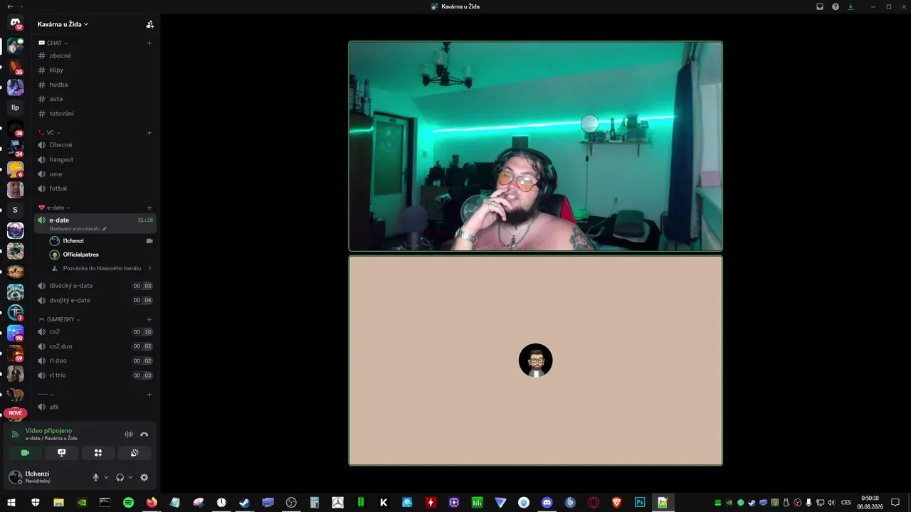This screenshot has width=911, height=512.
Task: Select the e-date voice channel row
Action: (x=95, y=223)
